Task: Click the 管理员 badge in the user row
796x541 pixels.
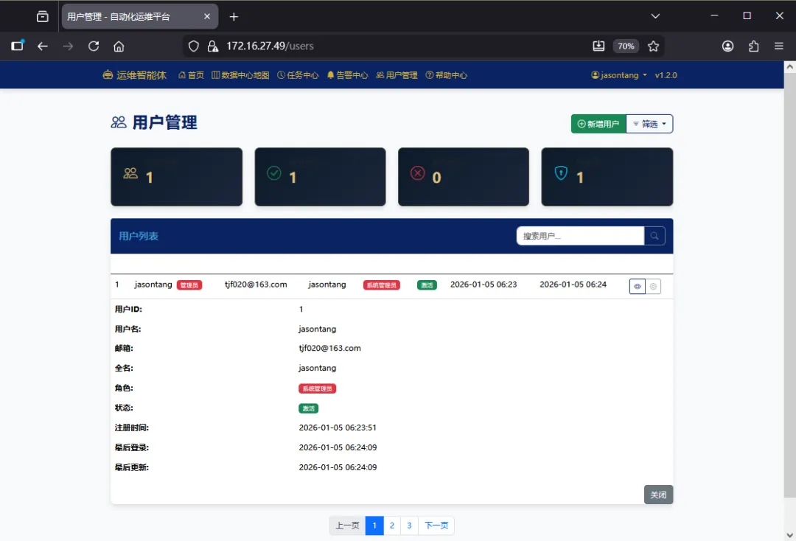Action: pos(189,285)
